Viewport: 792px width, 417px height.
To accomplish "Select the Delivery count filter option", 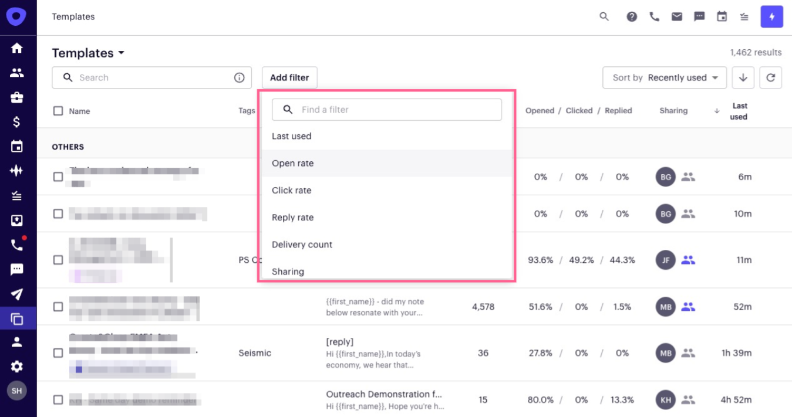I will coord(386,244).
